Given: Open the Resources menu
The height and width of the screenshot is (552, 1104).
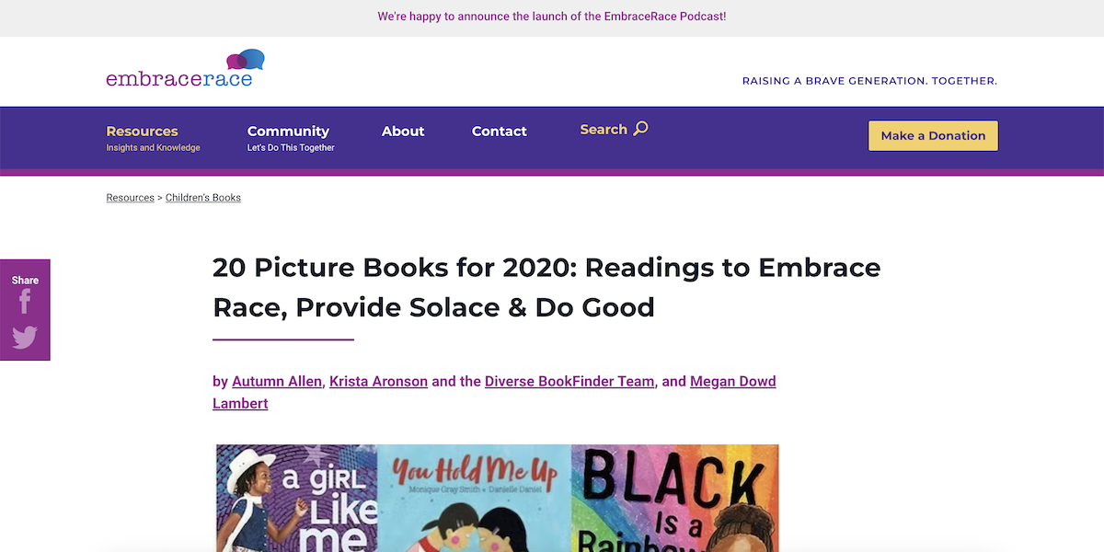Looking at the screenshot, I should 143,132.
